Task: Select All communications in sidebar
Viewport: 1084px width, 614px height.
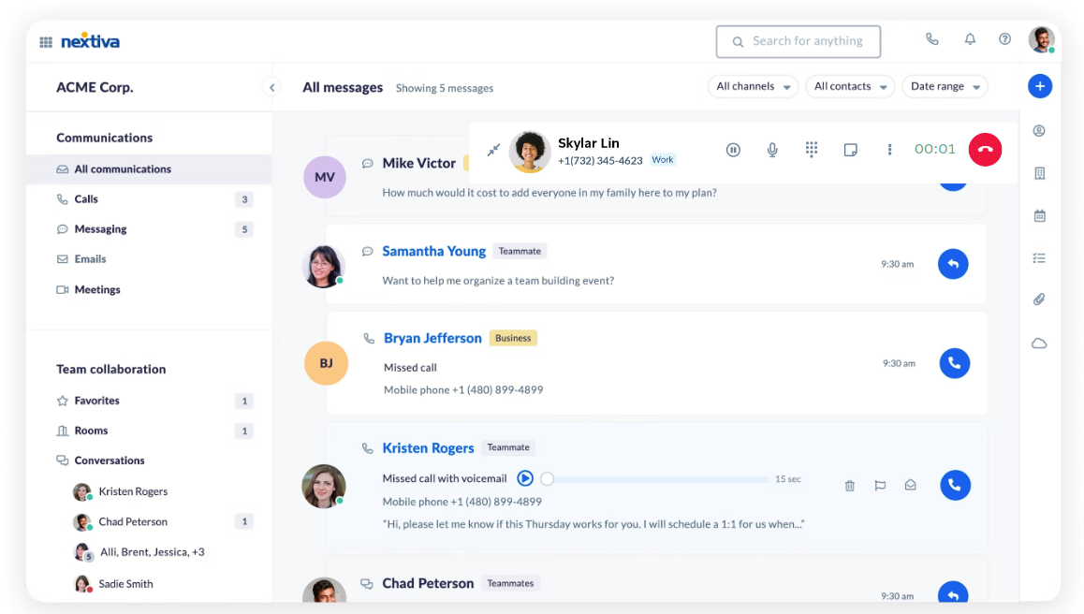Action: (150, 169)
